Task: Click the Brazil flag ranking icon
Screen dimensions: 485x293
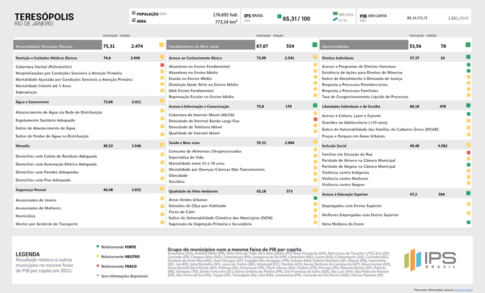Action: tap(335, 15)
